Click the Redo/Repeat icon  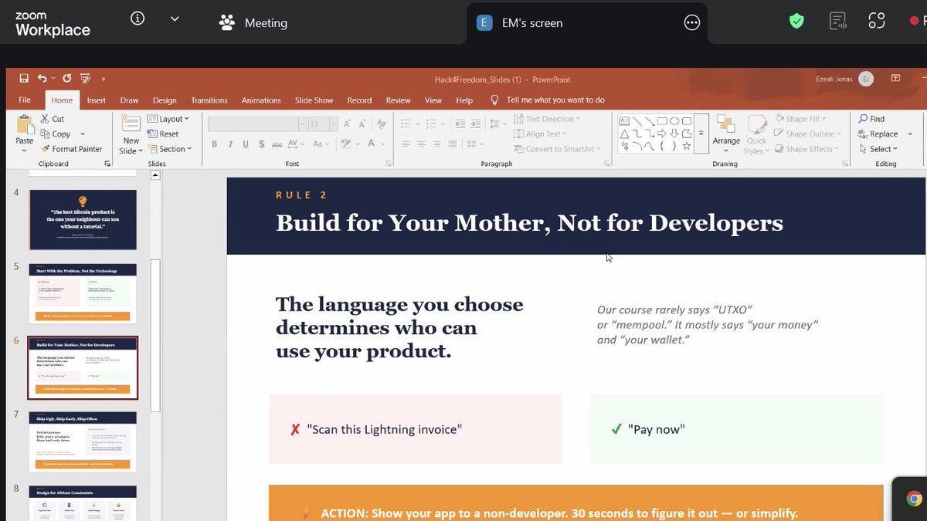click(67, 79)
